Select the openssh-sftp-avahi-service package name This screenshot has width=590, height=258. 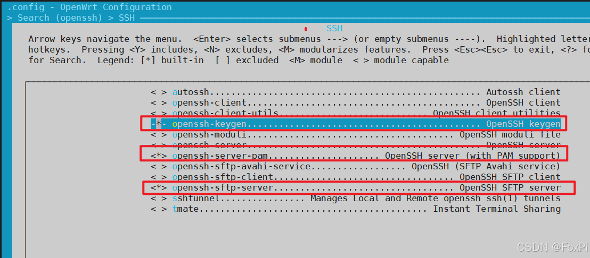pos(241,166)
